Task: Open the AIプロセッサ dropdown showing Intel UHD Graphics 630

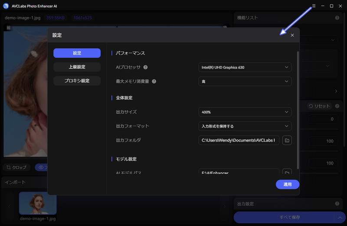Action: pos(245,67)
